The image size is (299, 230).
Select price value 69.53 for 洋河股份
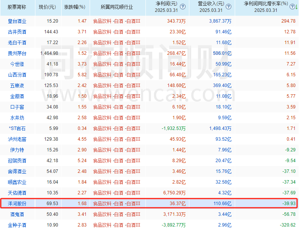click(x=52, y=204)
